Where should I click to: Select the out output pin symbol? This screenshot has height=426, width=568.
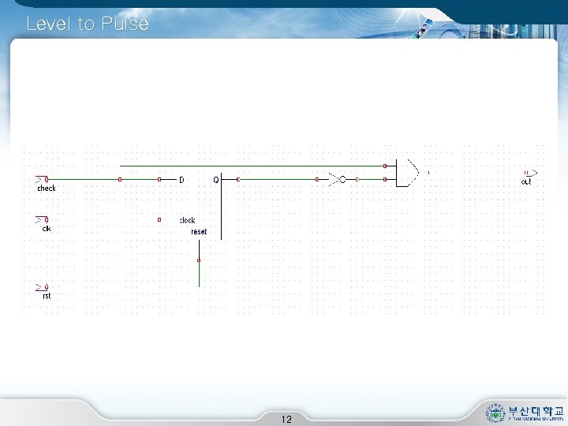pyautogui.click(x=531, y=173)
